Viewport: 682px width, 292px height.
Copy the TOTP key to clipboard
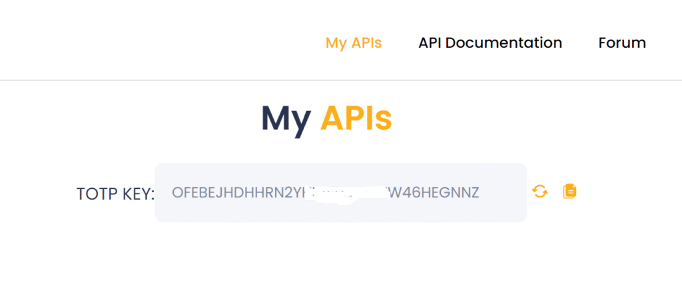pyautogui.click(x=570, y=191)
